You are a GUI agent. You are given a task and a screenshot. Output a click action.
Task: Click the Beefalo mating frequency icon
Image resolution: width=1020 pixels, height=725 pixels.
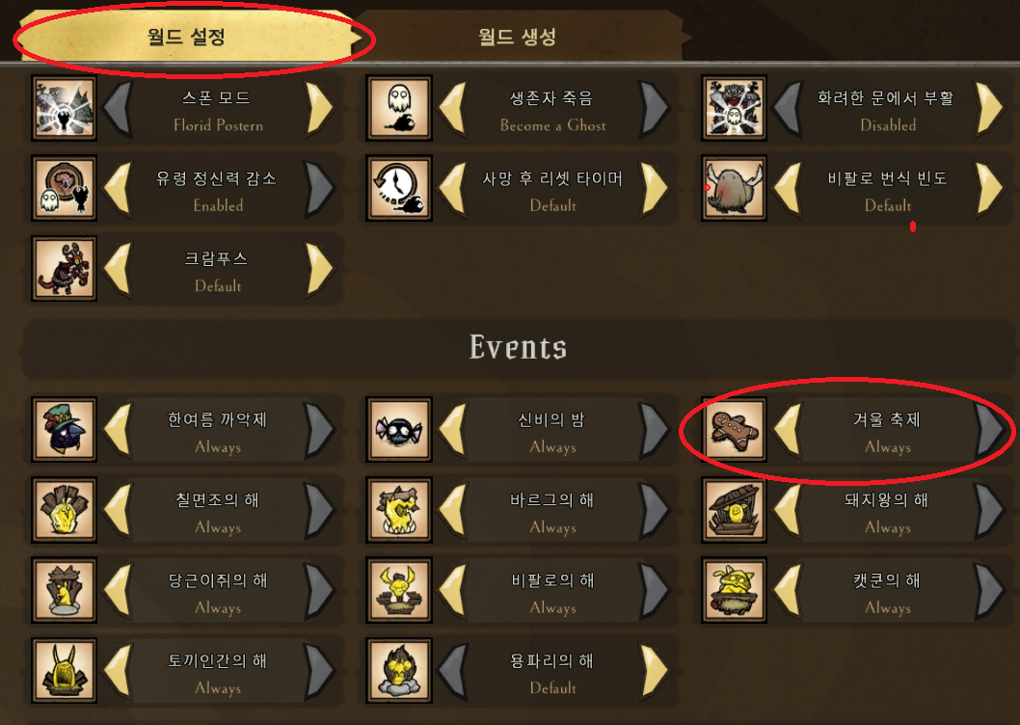coord(734,188)
